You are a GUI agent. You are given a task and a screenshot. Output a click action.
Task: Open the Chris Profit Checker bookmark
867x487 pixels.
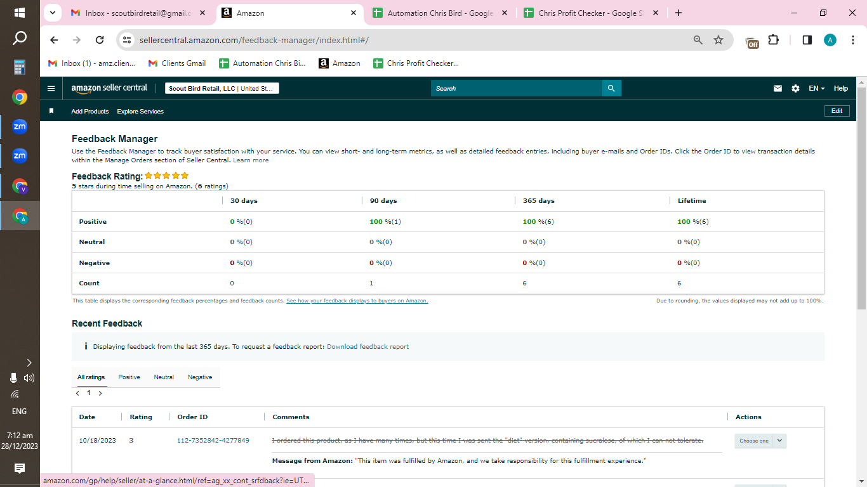(x=416, y=63)
